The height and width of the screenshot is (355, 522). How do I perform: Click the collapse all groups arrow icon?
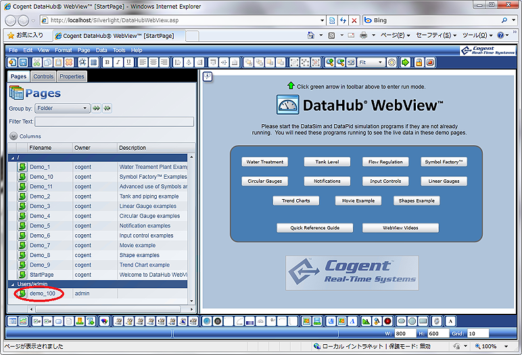(107, 108)
